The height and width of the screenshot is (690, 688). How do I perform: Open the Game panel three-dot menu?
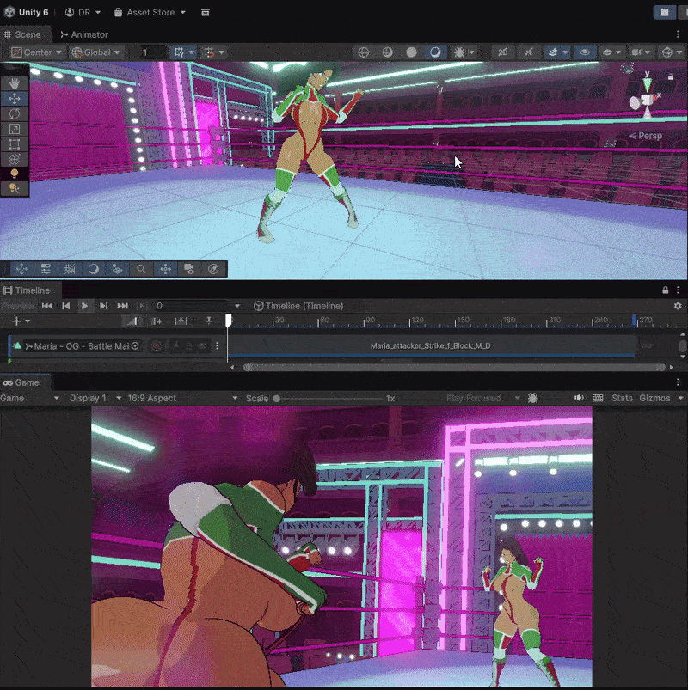pyautogui.click(x=678, y=382)
